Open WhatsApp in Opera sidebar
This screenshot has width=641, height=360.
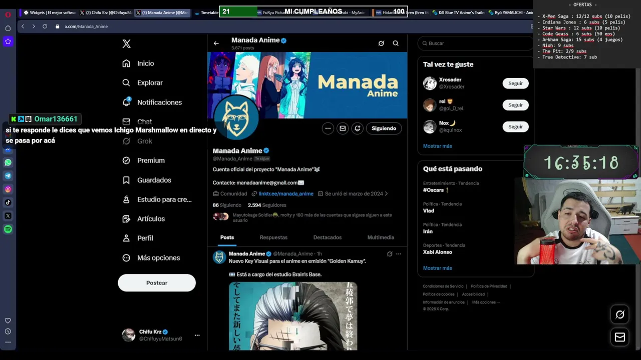8,162
